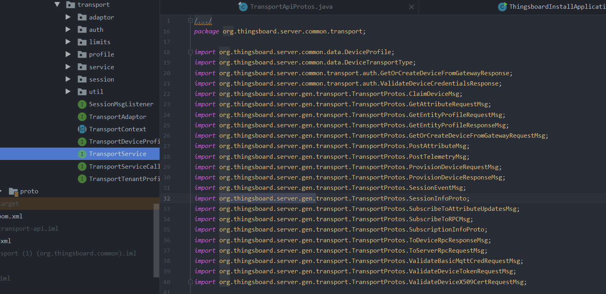Click the ToServerRpcRequestMsg import line
Viewport: 606px width, 294px height.
pos(341,251)
